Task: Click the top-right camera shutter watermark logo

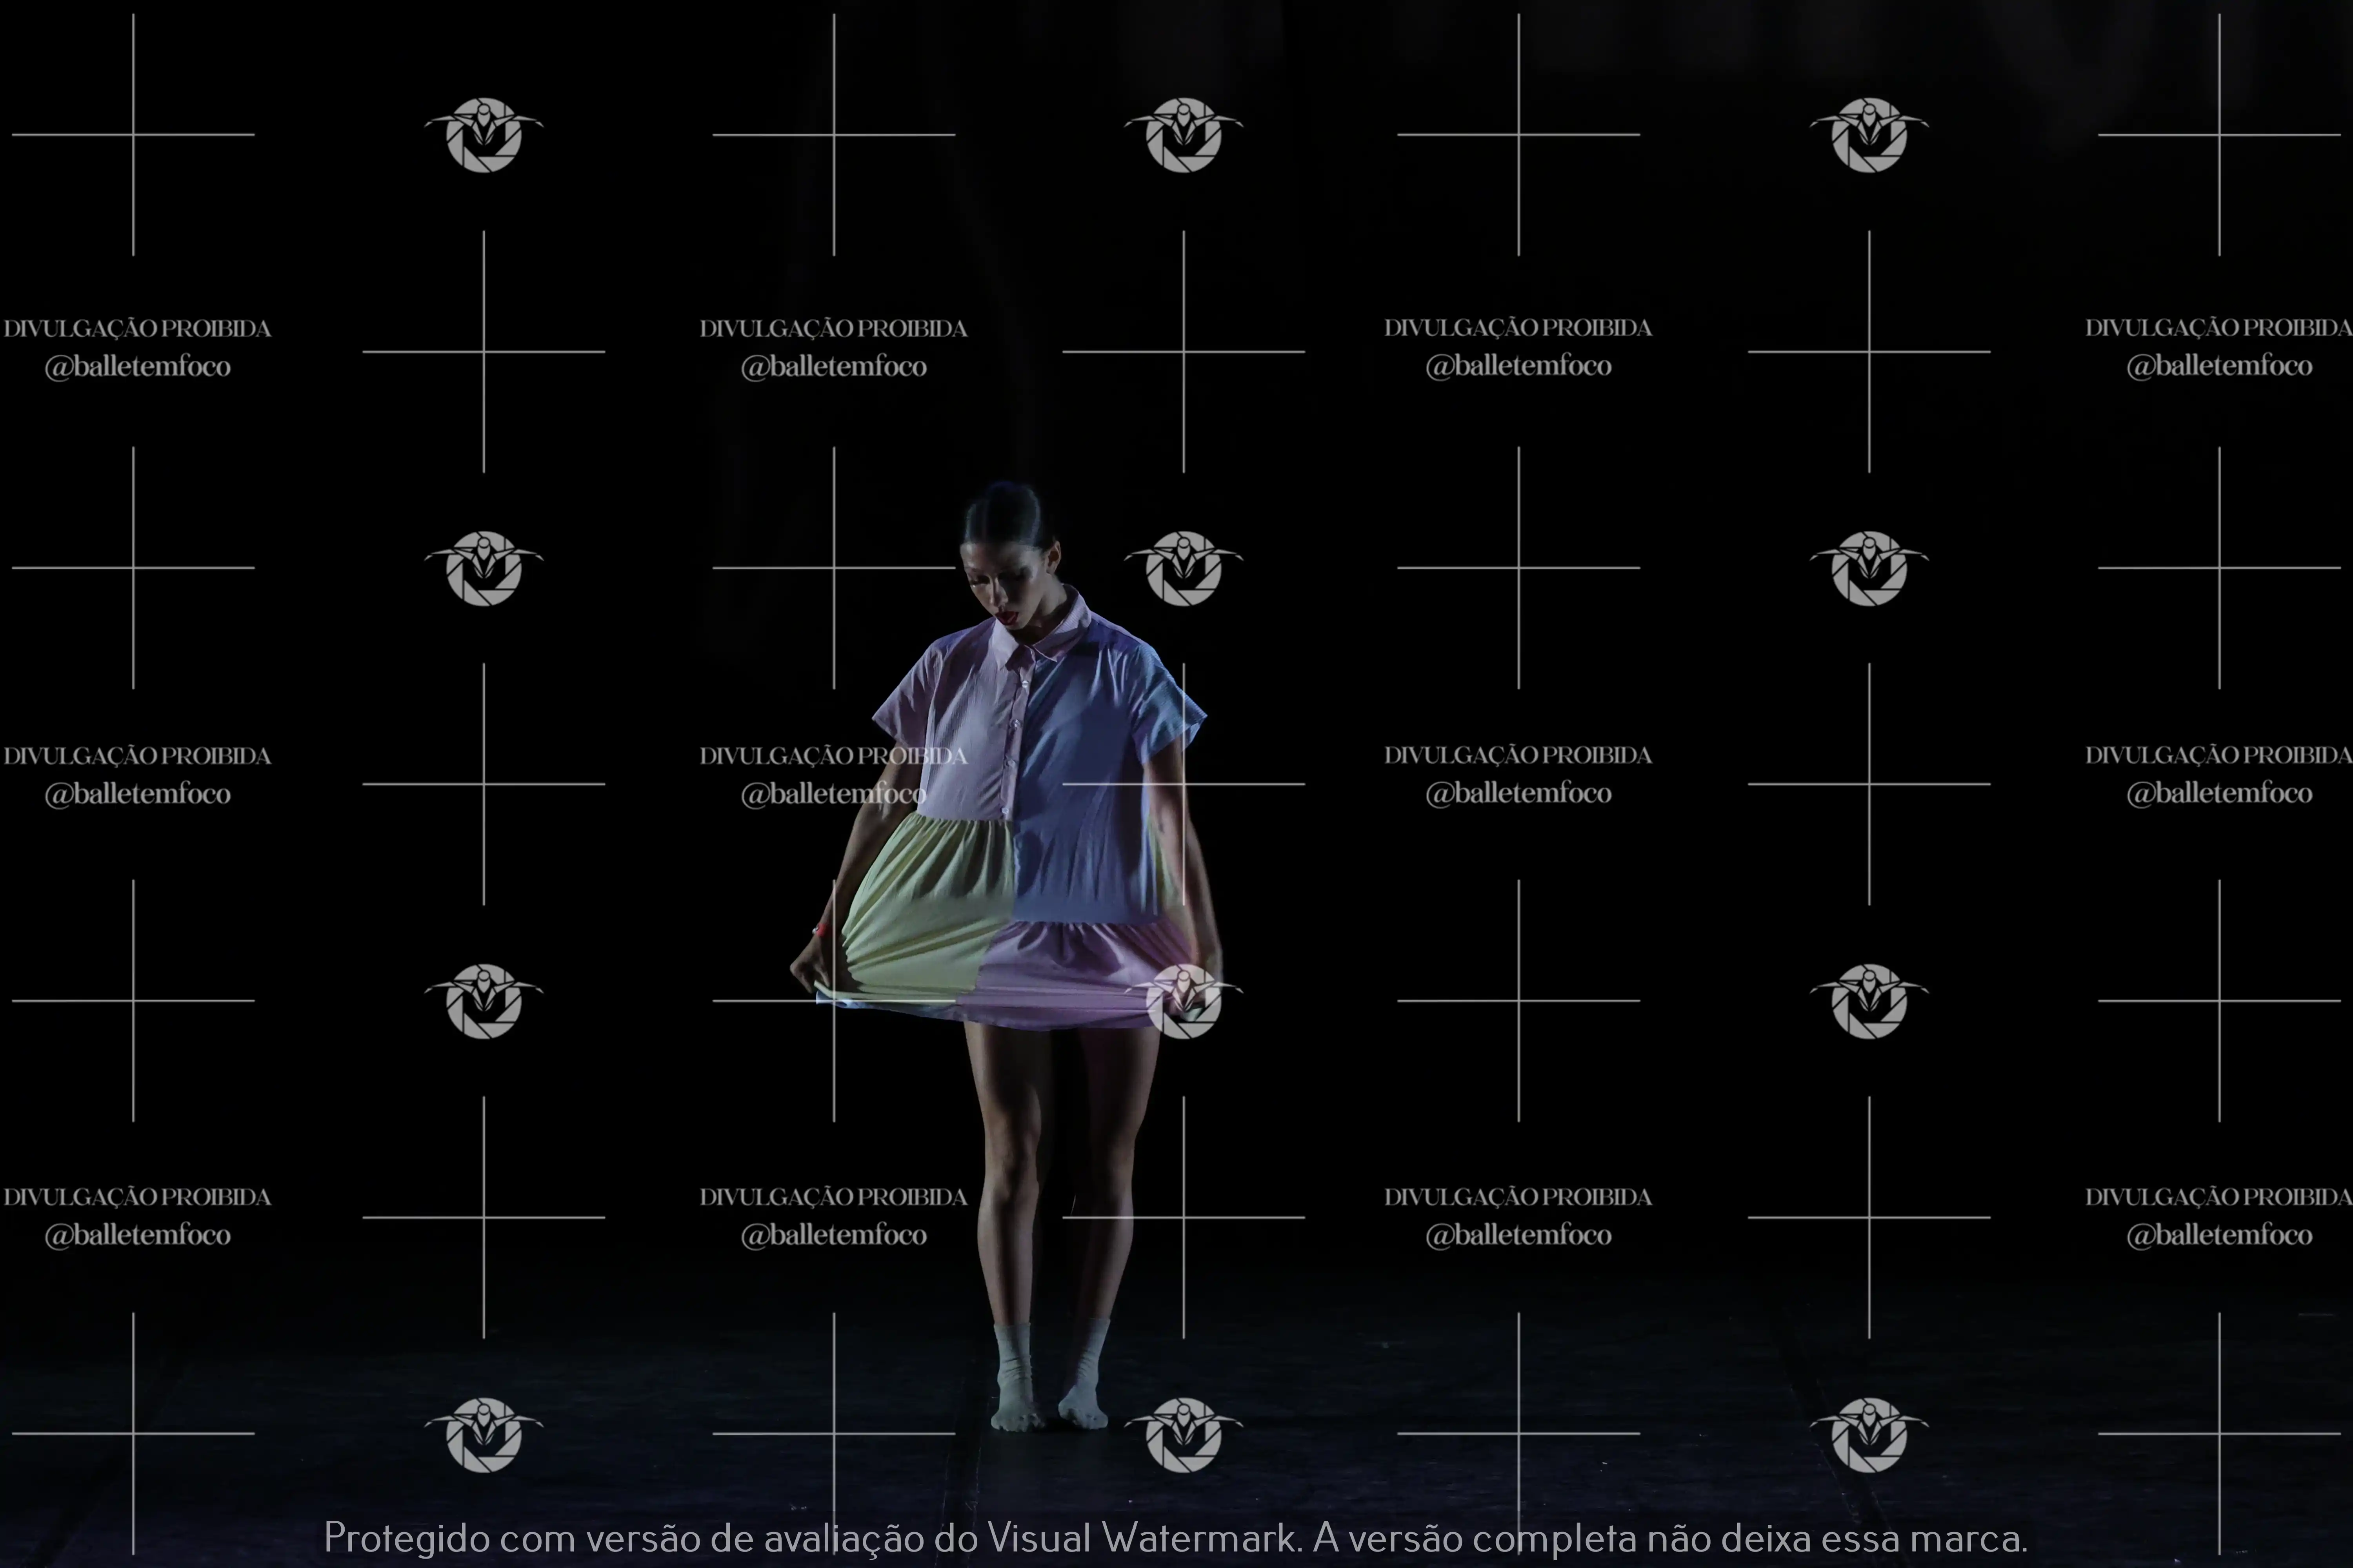Action: (x=1869, y=135)
